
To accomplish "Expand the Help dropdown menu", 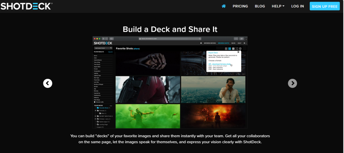I will point(278,6).
